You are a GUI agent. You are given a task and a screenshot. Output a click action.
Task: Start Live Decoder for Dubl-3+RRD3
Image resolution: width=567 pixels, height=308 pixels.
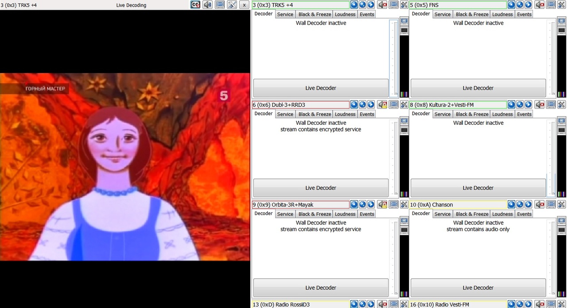(321, 188)
